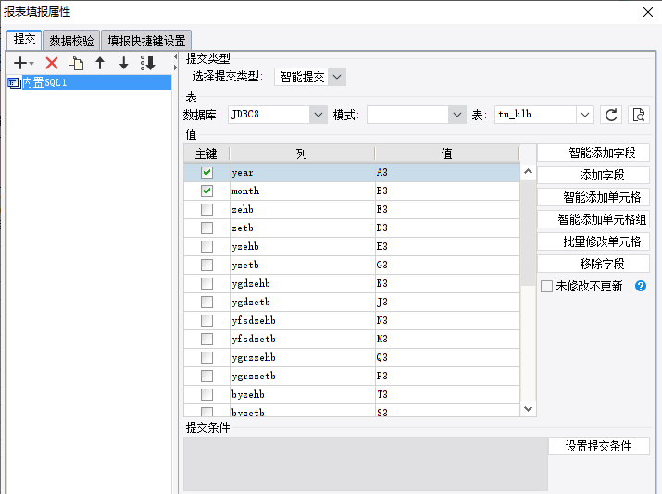Click 智能添加字段 button
This screenshot has height=494, width=662.
click(593, 153)
